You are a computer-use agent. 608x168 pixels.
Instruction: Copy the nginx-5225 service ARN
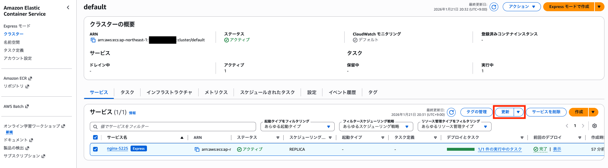click(x=197, y=149)
